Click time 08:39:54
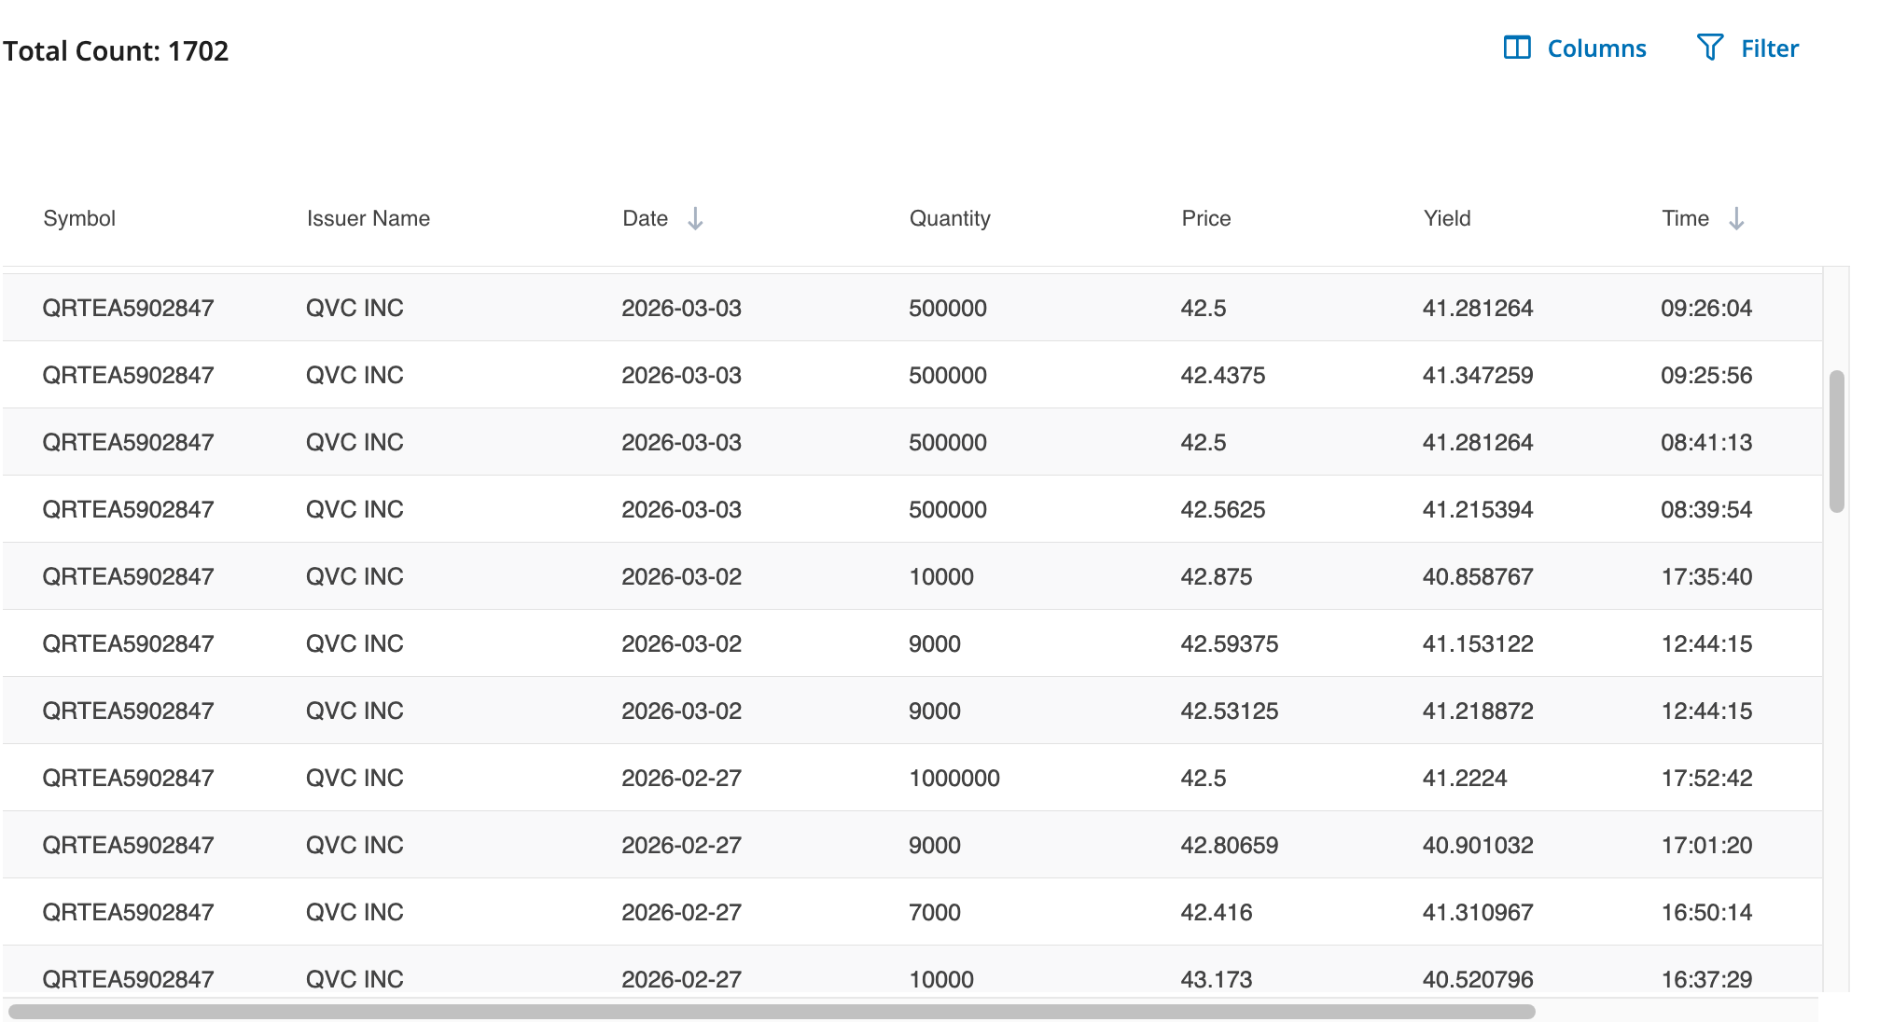 pos(1706,509)
